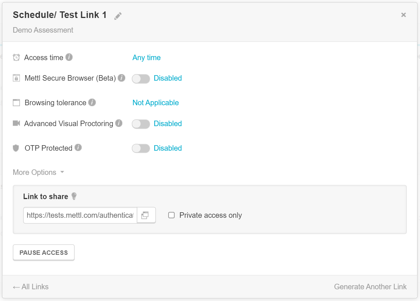Enable the Mettl Secure Browser toggle

pos(141,78)
